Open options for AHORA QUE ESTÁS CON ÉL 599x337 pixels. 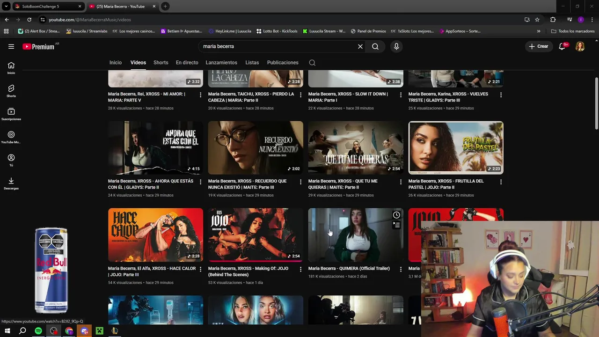tap(200, 182)
